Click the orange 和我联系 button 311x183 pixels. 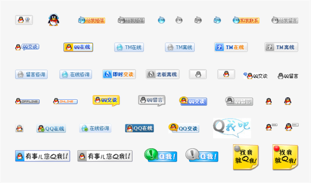point(246,20)
